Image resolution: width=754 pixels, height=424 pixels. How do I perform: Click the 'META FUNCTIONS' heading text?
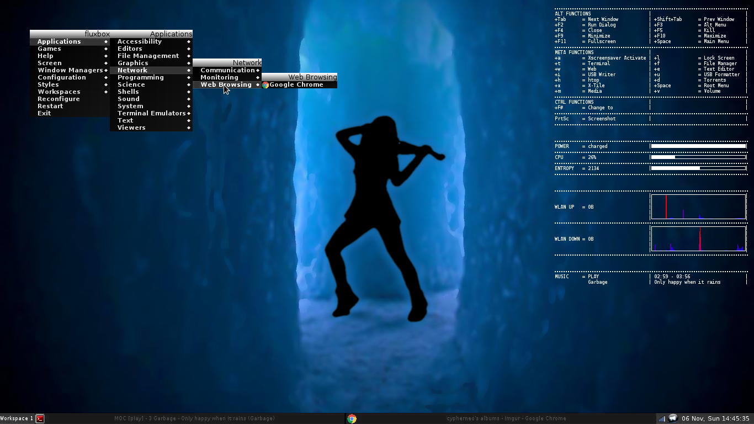(x=574, y=52)
